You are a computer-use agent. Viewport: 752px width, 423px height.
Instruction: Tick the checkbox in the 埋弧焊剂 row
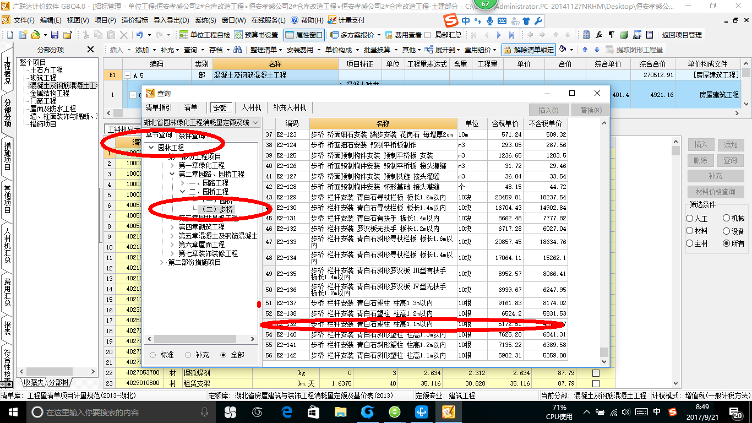596,373
